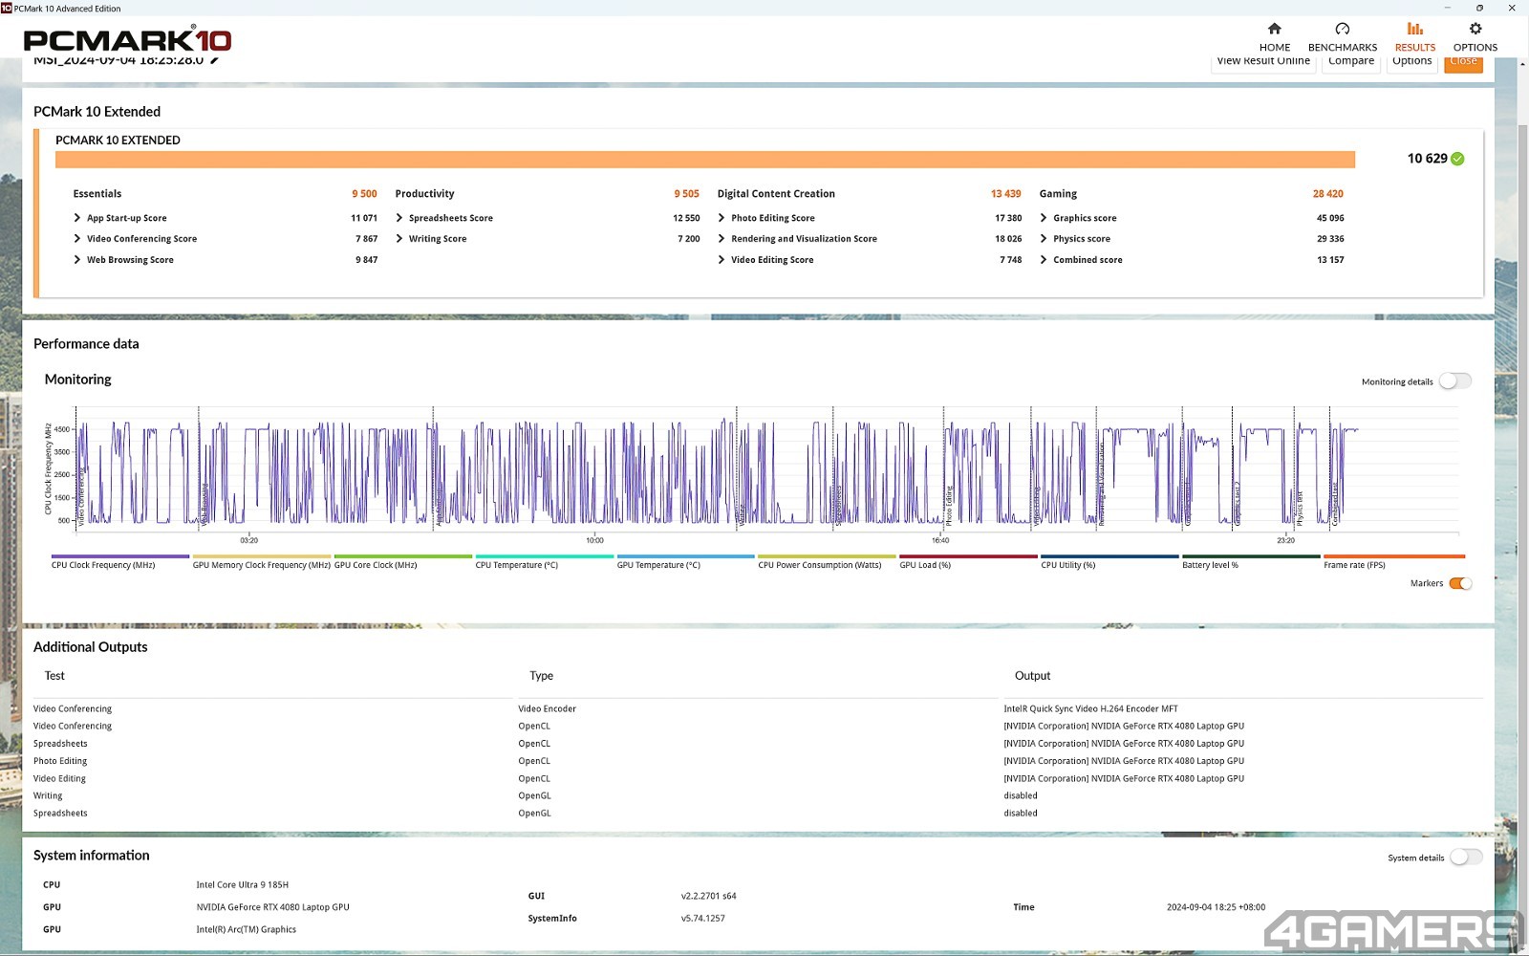Open the Results bar chart icon

pos(1414,29)
